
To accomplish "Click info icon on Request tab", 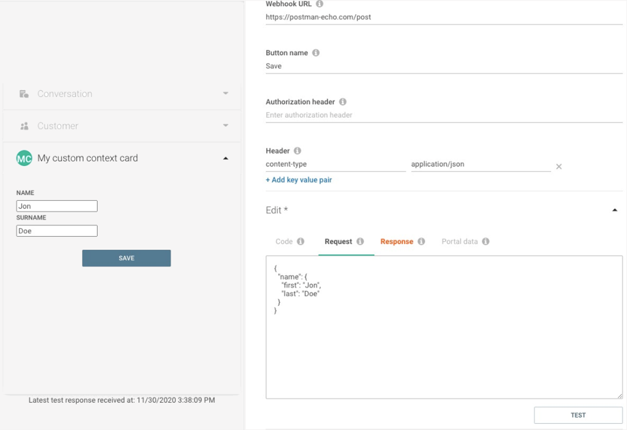I will click(360, 242).
